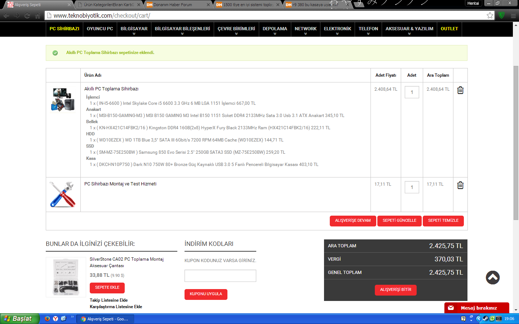Viewport: 519px width, 324px height.
Task: Focus the coupon code input field
Action: (x=220, y=276)
